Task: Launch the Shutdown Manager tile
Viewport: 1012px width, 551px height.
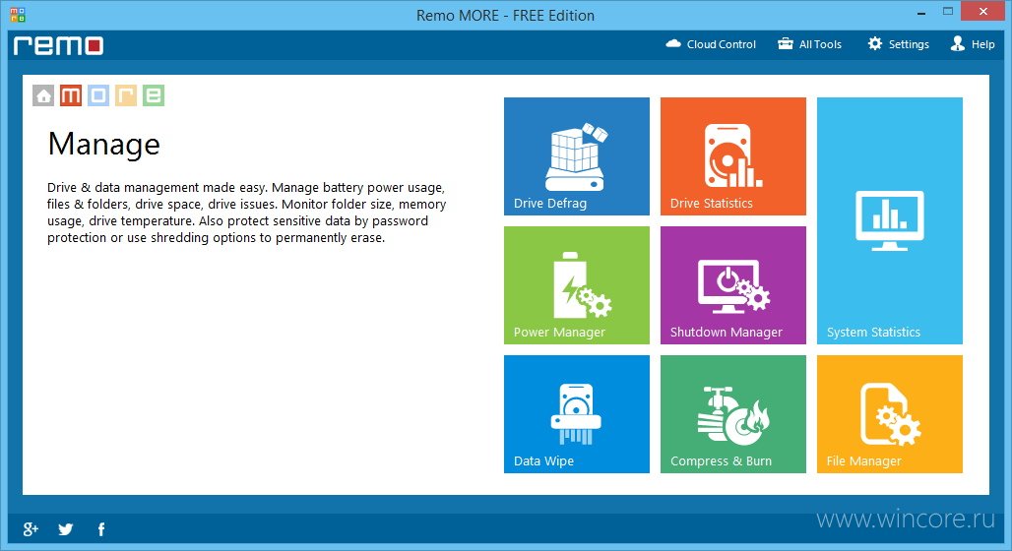Action: [733, 285]
